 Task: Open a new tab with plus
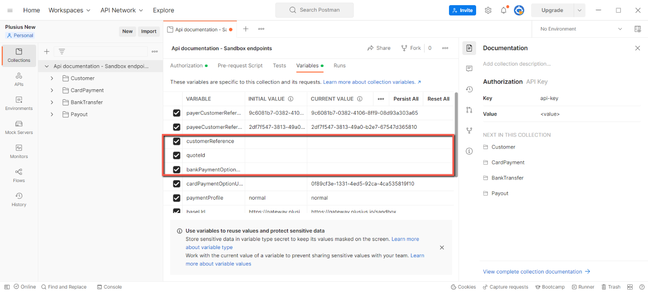click(x=246, y=29)
